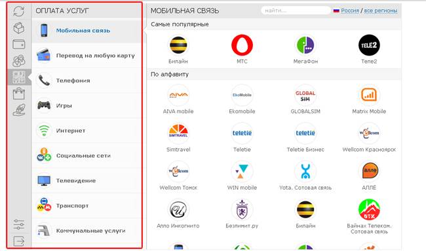This screenshot has height=251, width=426.
Task: Open Перевод на любую карту category
Action: tap(87, 56)
